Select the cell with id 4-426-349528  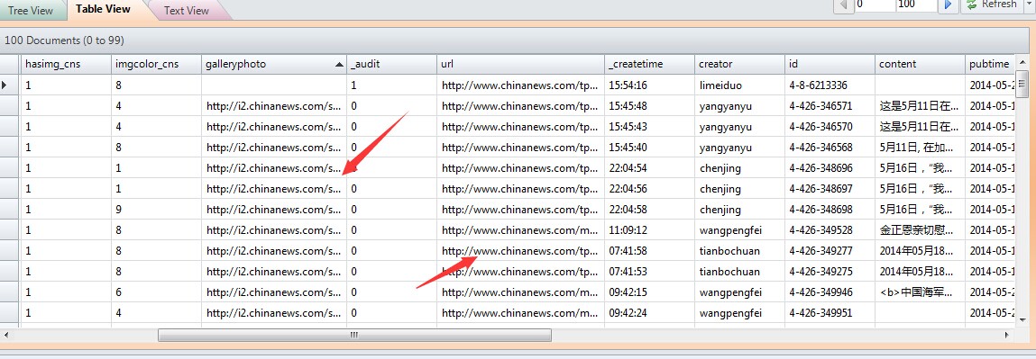[830, 230]
